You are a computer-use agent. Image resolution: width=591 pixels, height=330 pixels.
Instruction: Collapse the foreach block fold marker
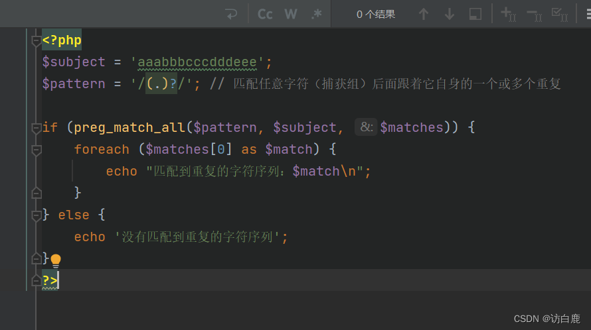coord(36,150)
